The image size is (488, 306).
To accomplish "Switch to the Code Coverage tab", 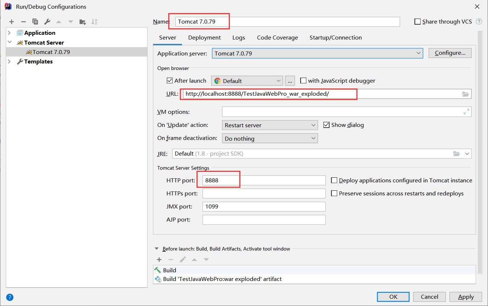I will coord(277,37).
